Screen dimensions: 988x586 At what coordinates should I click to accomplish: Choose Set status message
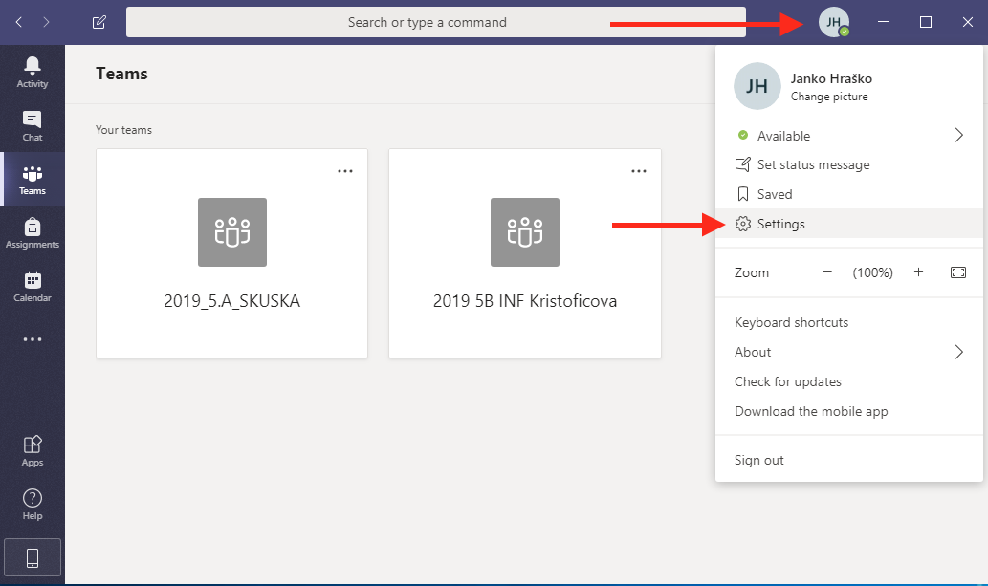click(x=813, y=164)
